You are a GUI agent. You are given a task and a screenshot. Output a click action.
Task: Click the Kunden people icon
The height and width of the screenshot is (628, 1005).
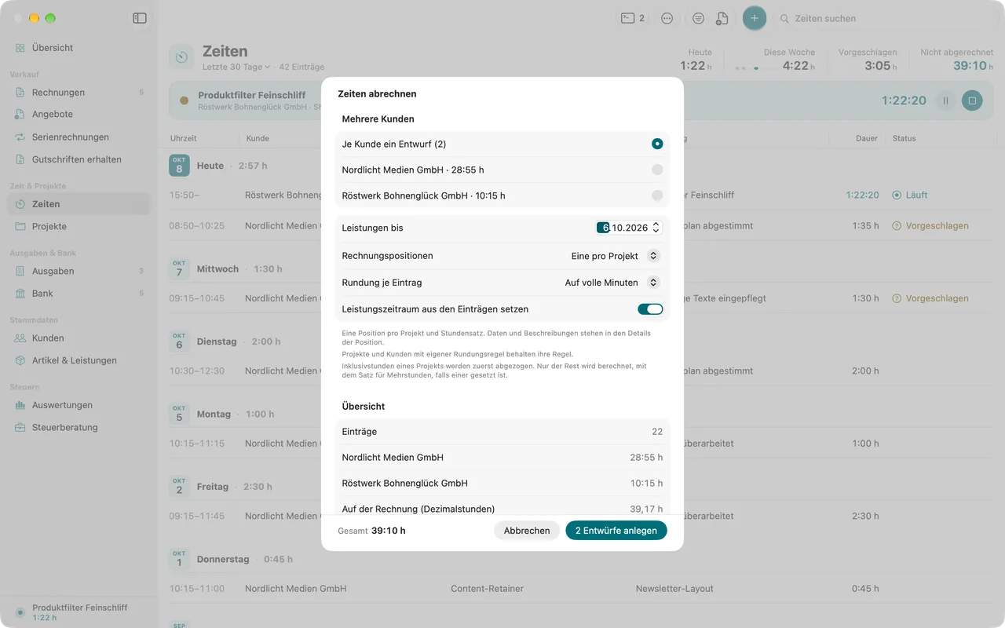(20, 338)
